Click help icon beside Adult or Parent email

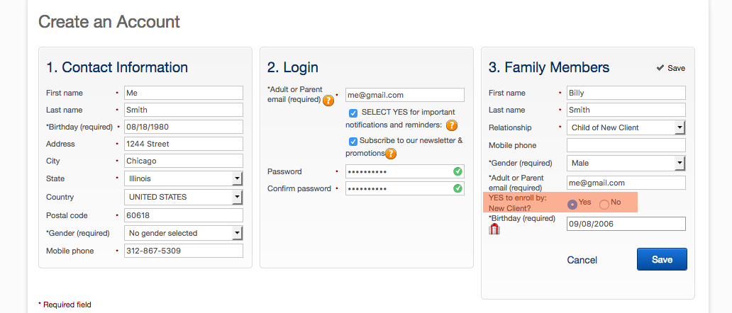328,100
